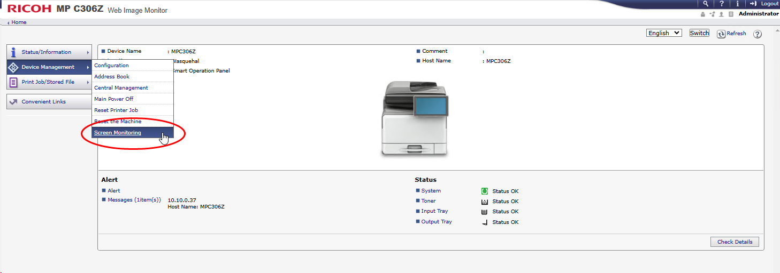Click the Refresh circular arrows icon

point(721,34)
